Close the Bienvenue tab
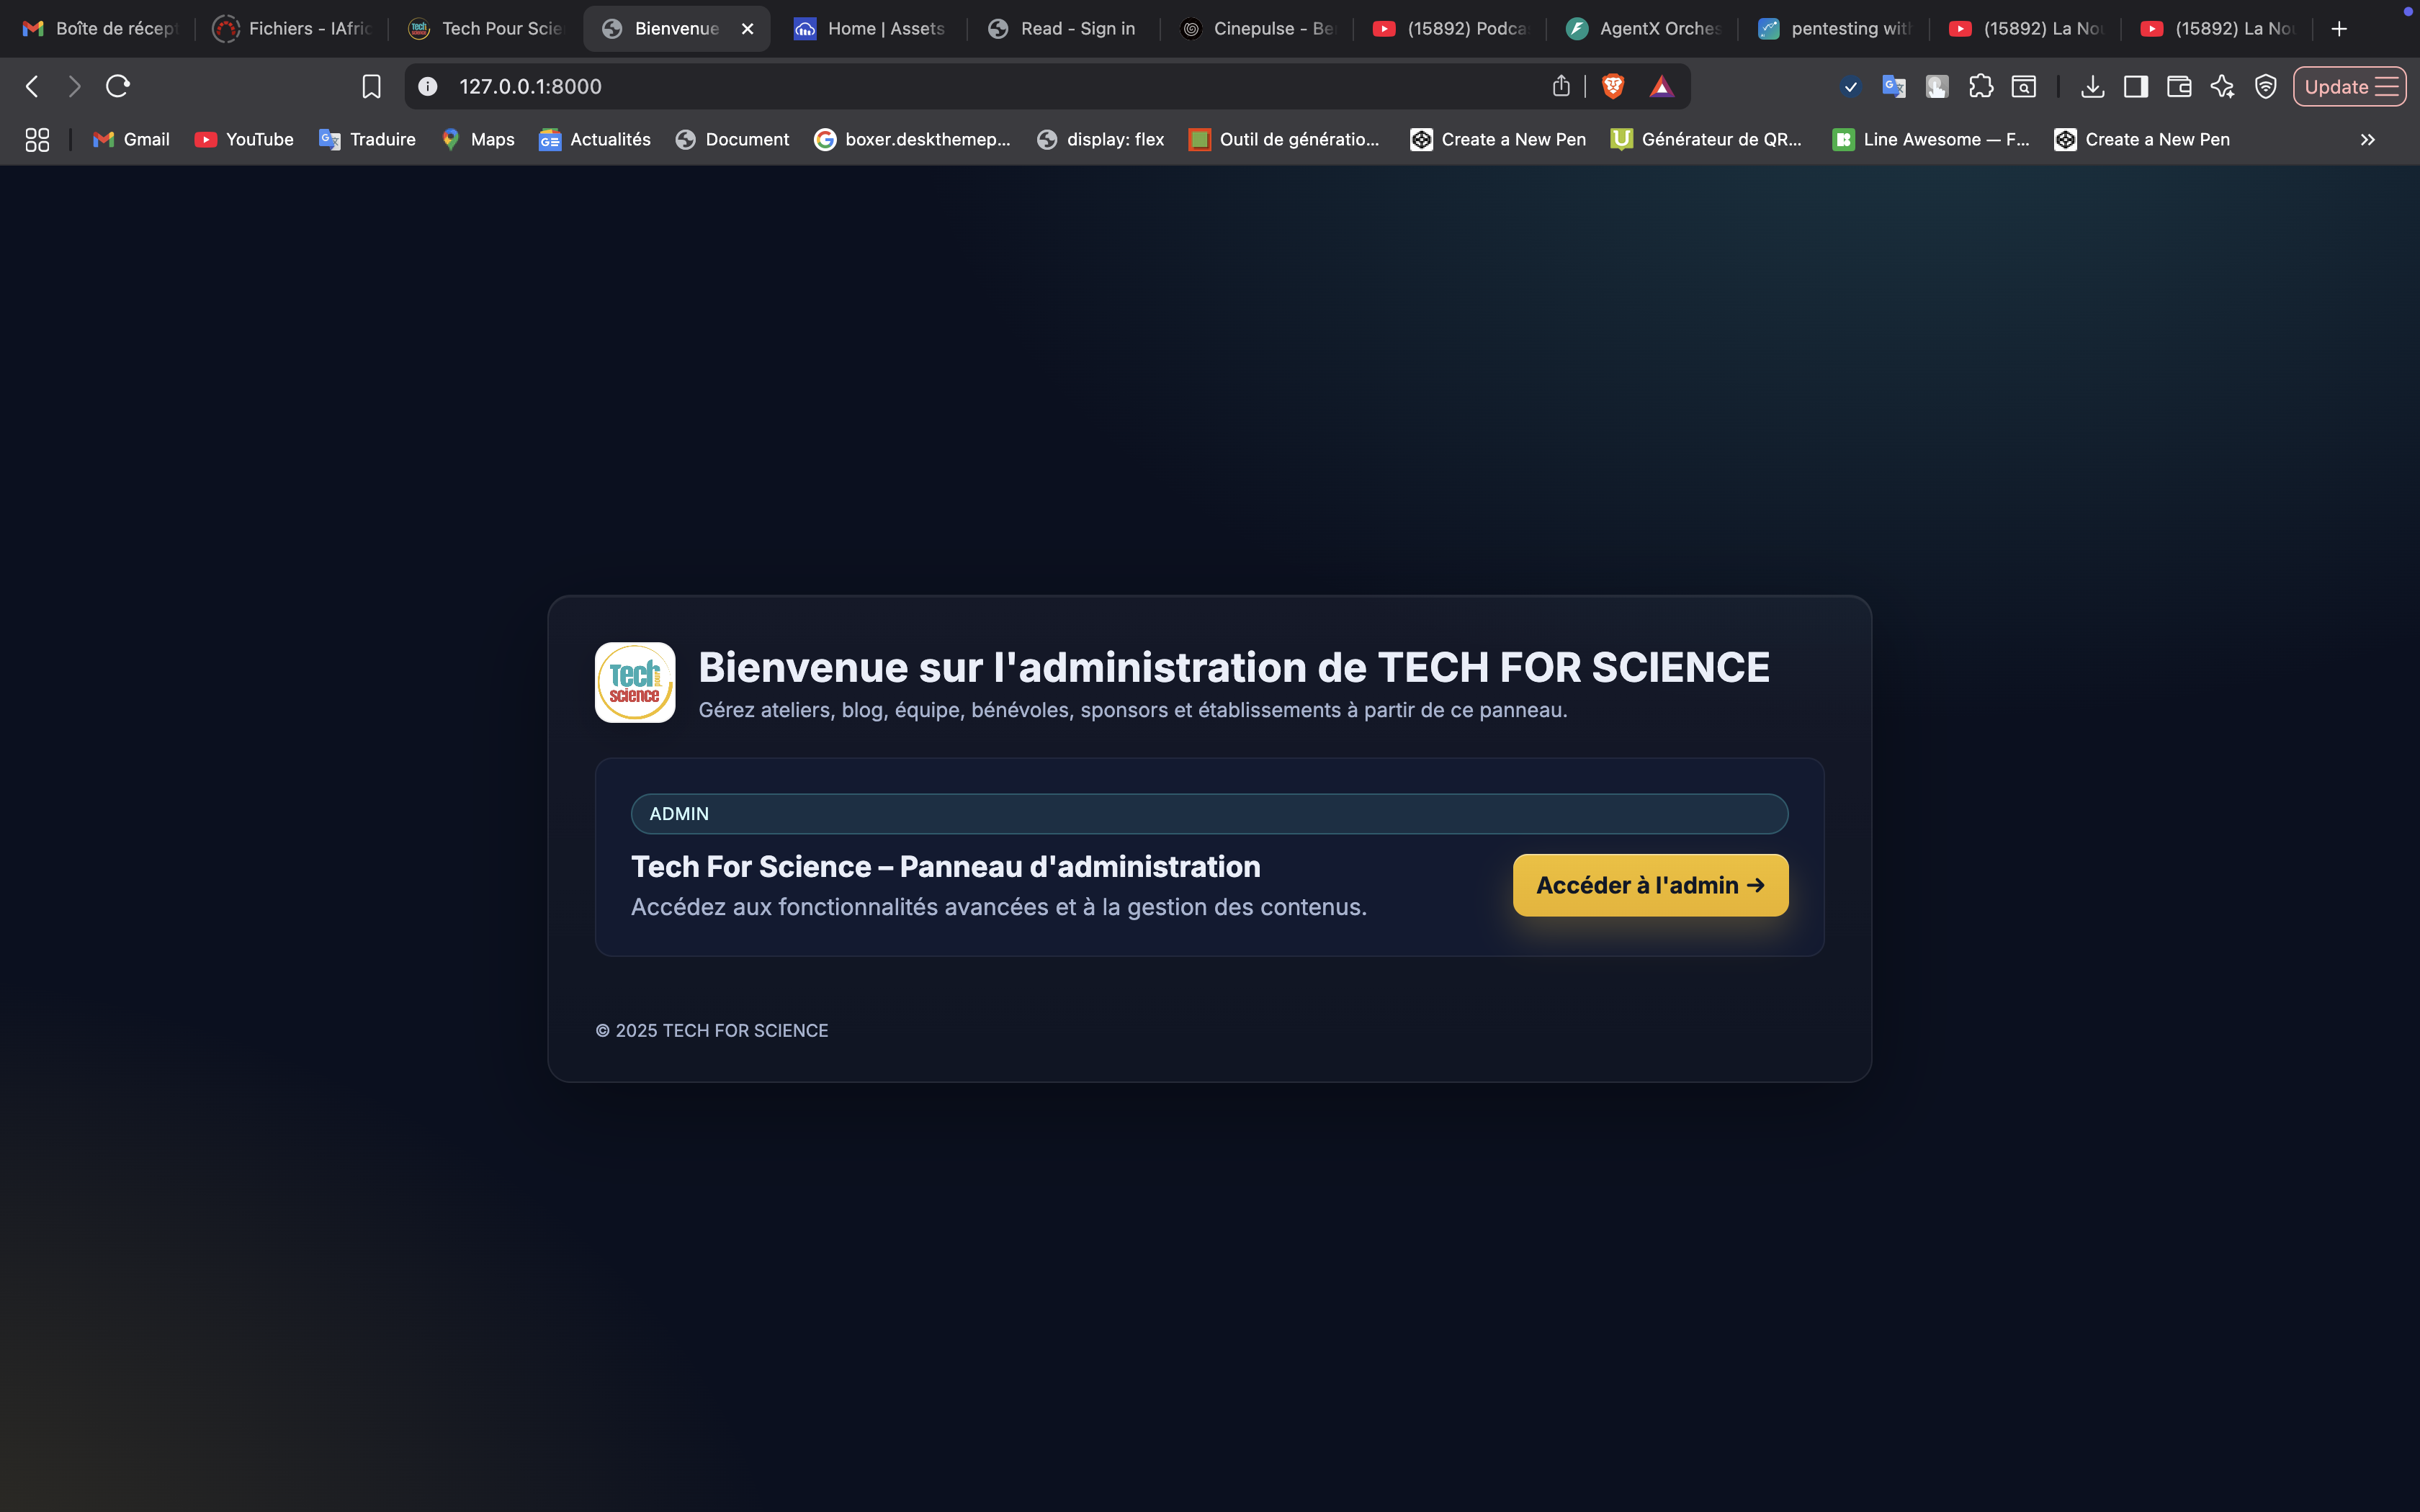Image resolution: width=2420 pixels, height=1512 pixels. 747,29
